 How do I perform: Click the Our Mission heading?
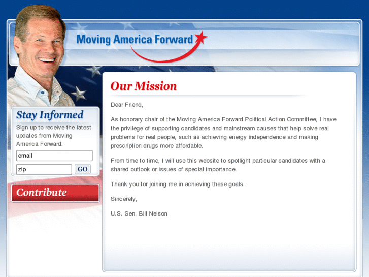click(144, 86)
